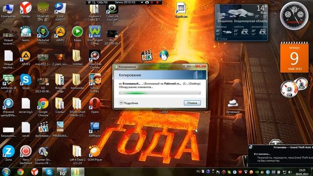Launch KMPlayer desktop shortcut
Viewport: 313px width, 176px height.
(x=94, y=128)
